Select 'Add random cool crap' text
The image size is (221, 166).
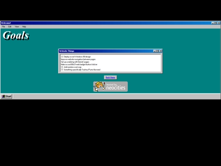(x=72, y=67)
